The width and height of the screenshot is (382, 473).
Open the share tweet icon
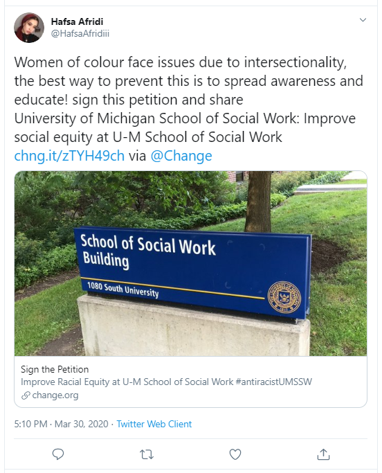(x=323, y=454)
